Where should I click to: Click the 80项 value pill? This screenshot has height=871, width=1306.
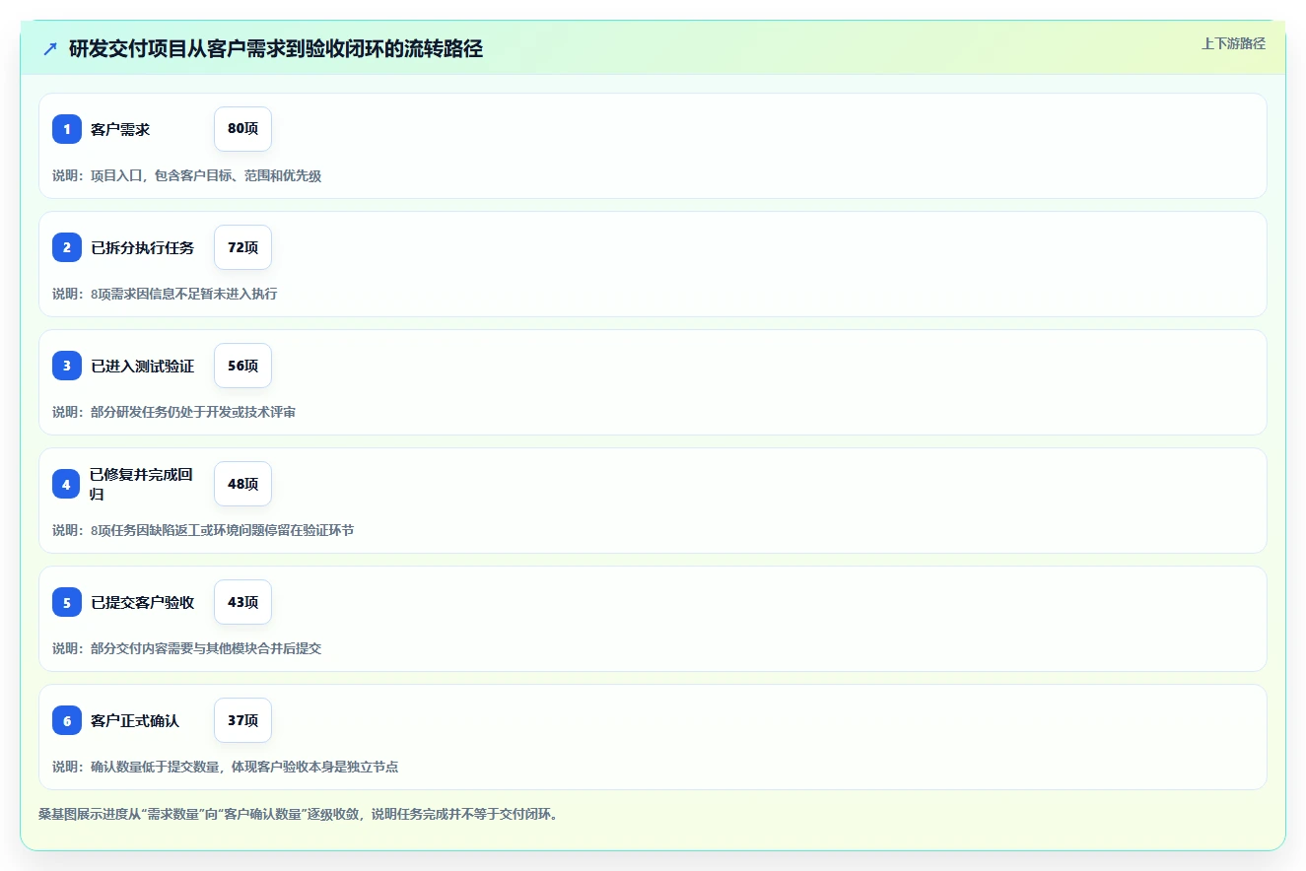(x=242, y=129)
